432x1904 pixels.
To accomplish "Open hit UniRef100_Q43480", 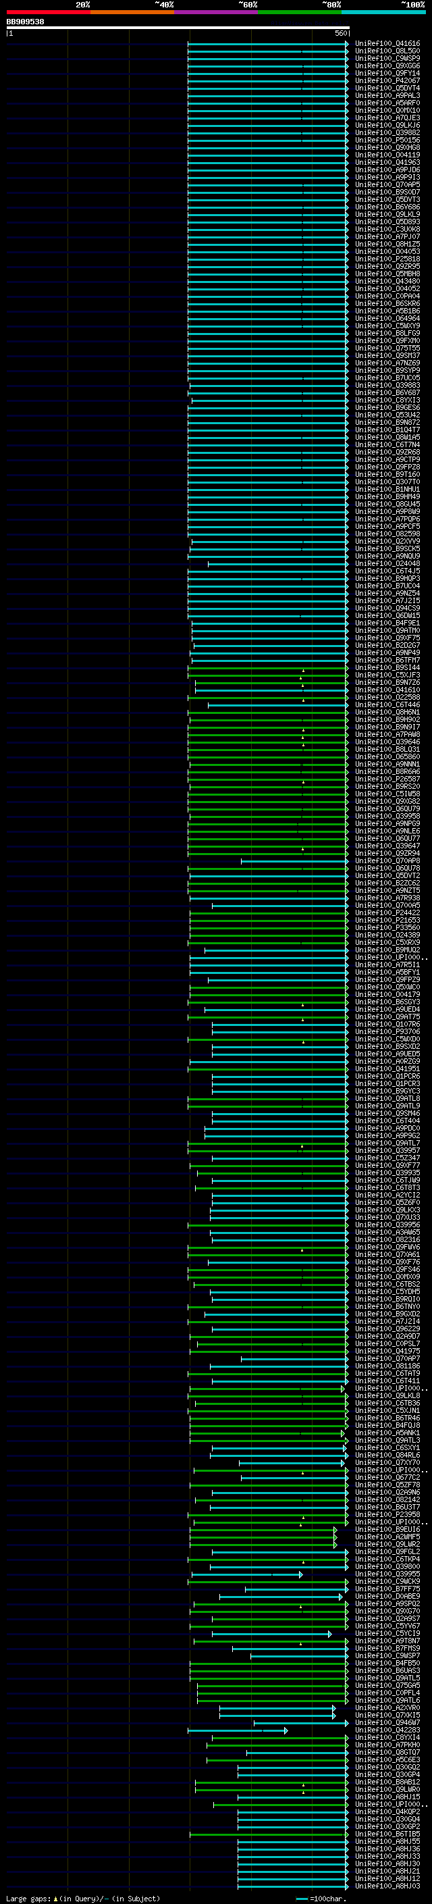I will [x=387, y=281].
